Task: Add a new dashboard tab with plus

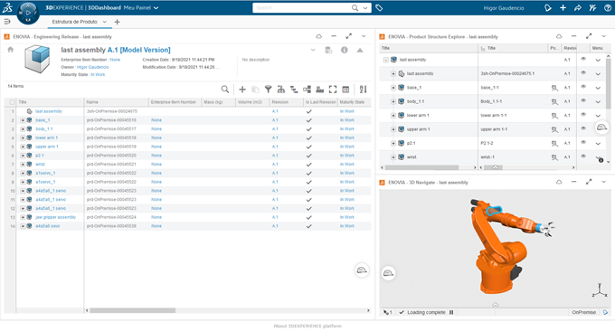Action: [117, 22]
